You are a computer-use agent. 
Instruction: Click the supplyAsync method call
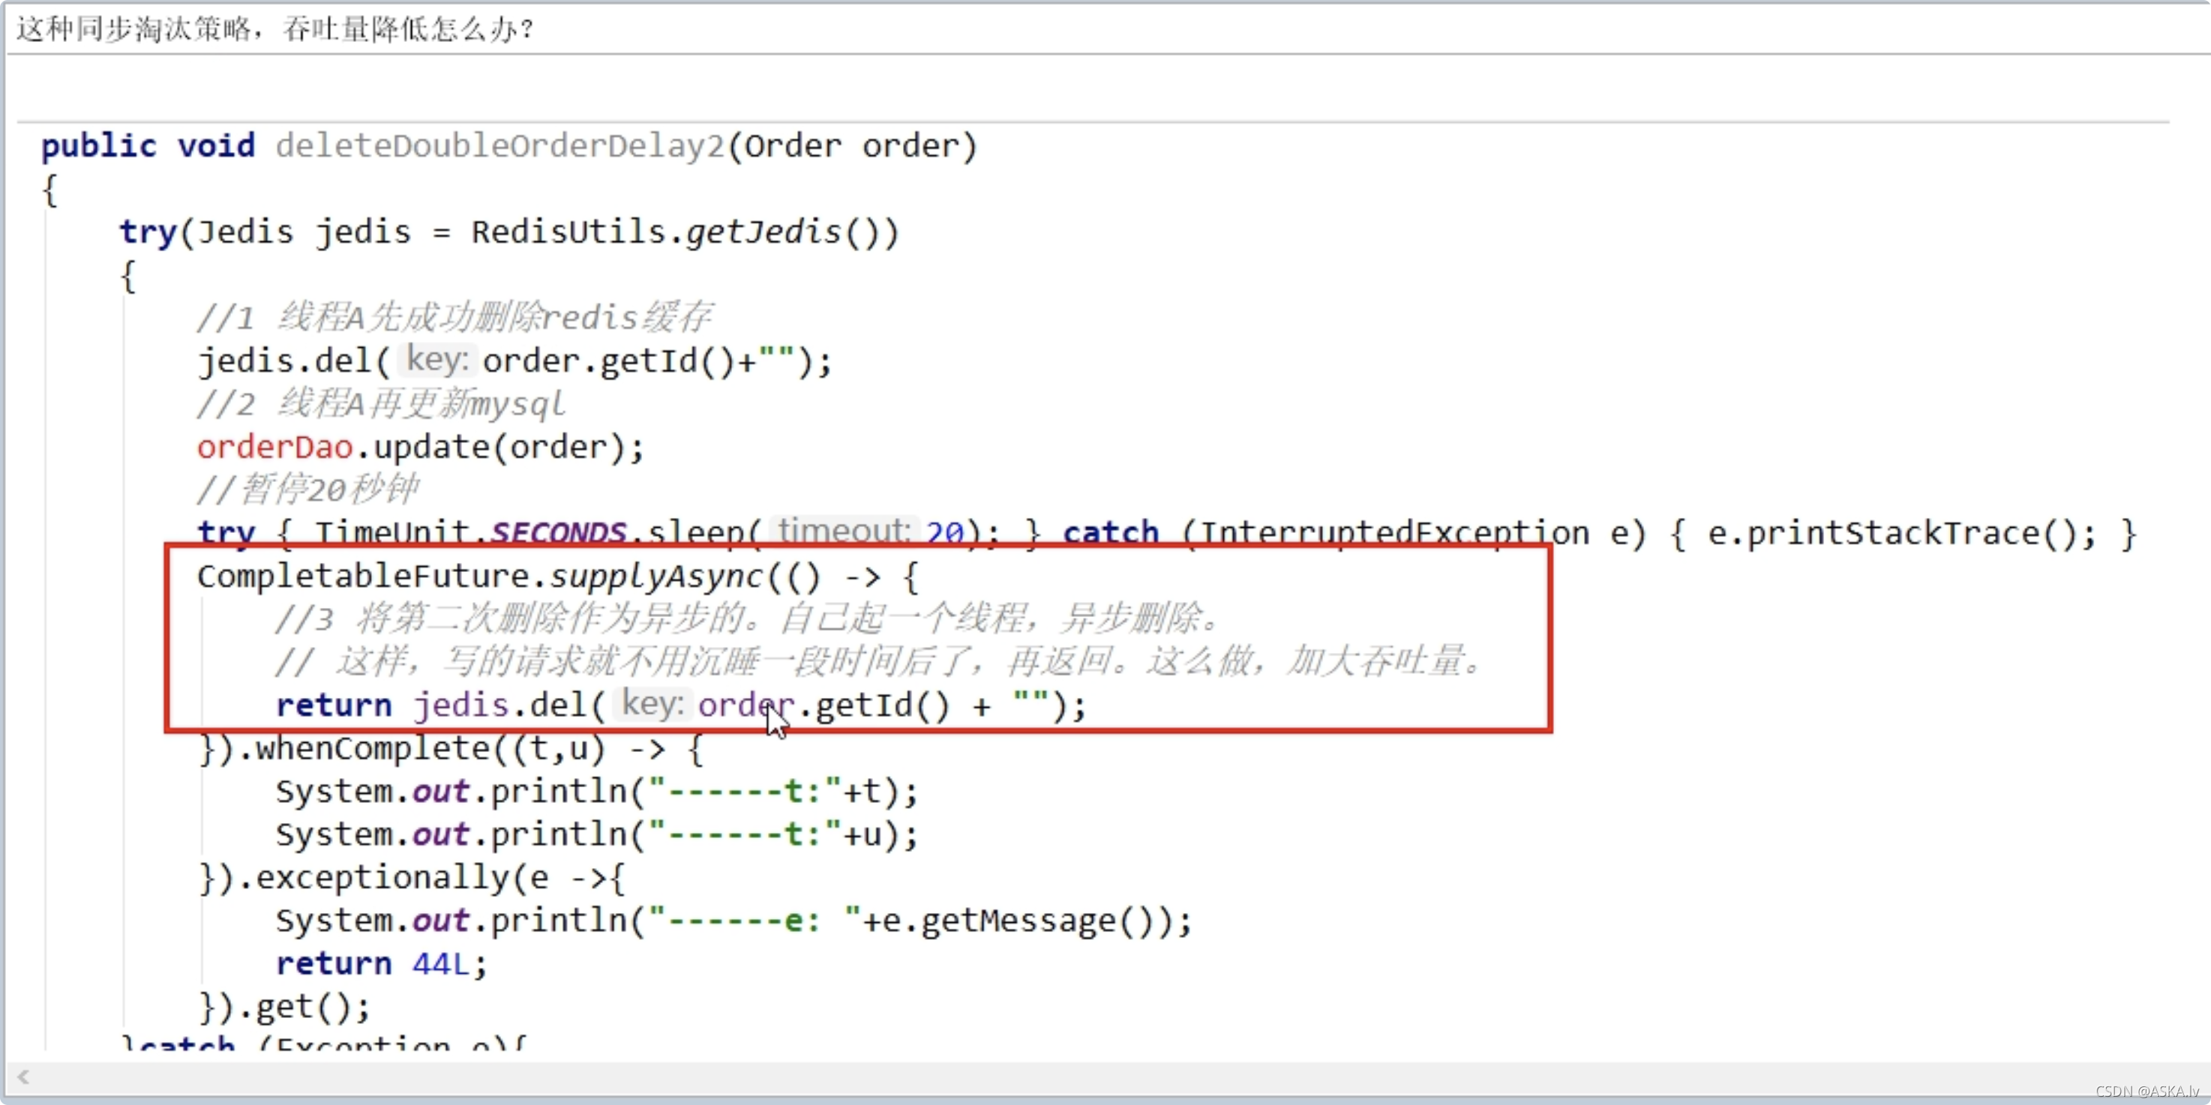[x=656, y=576]
